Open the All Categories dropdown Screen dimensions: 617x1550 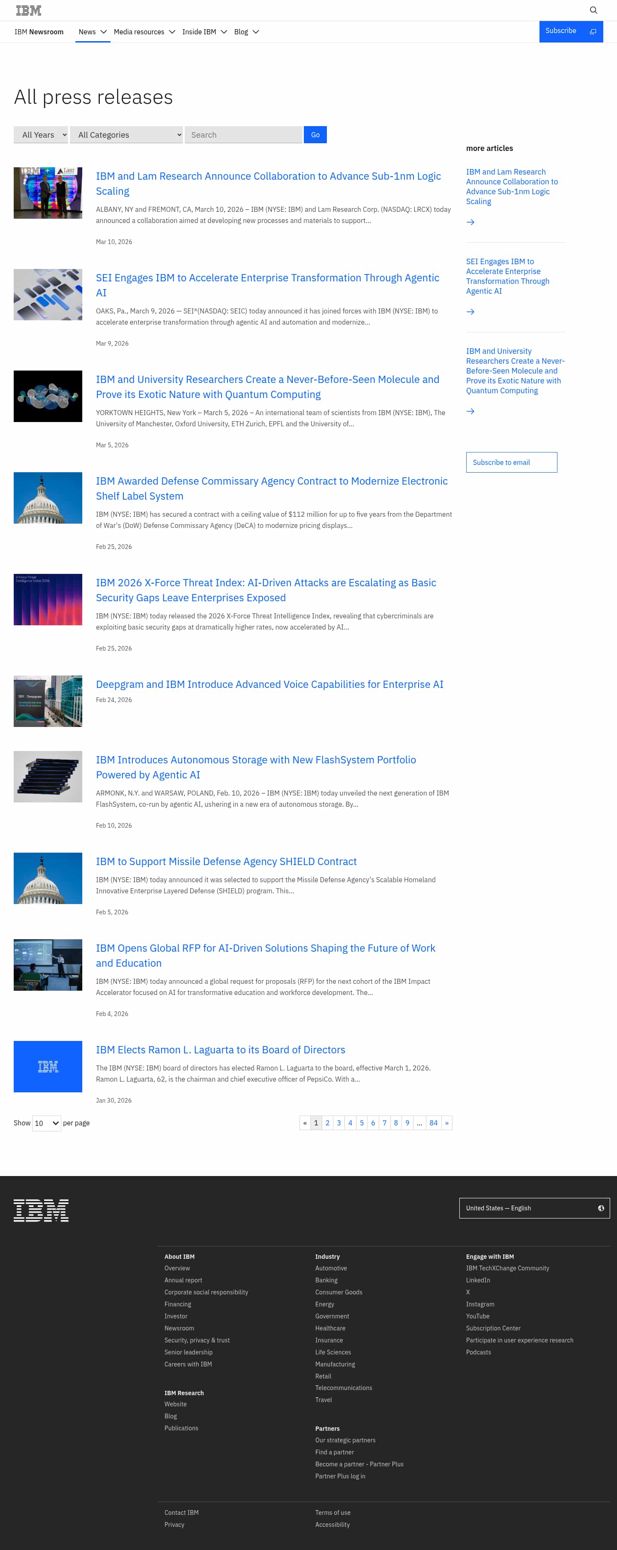pos(126,135)
